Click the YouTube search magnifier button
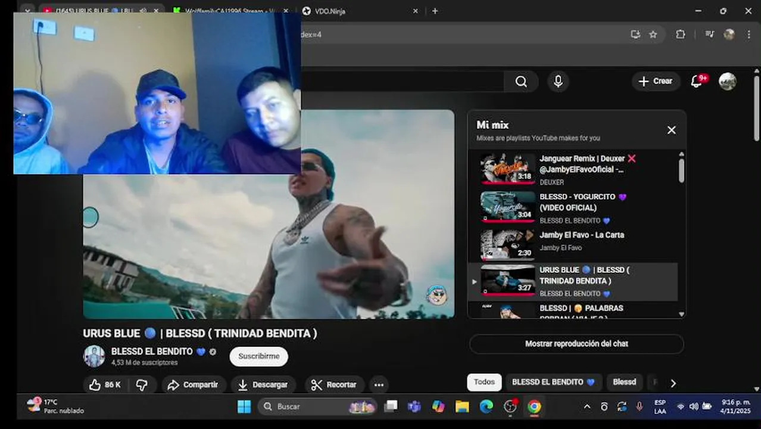Image resolution: width=761 pixels, height=429 pixels. tap(521, 82)
